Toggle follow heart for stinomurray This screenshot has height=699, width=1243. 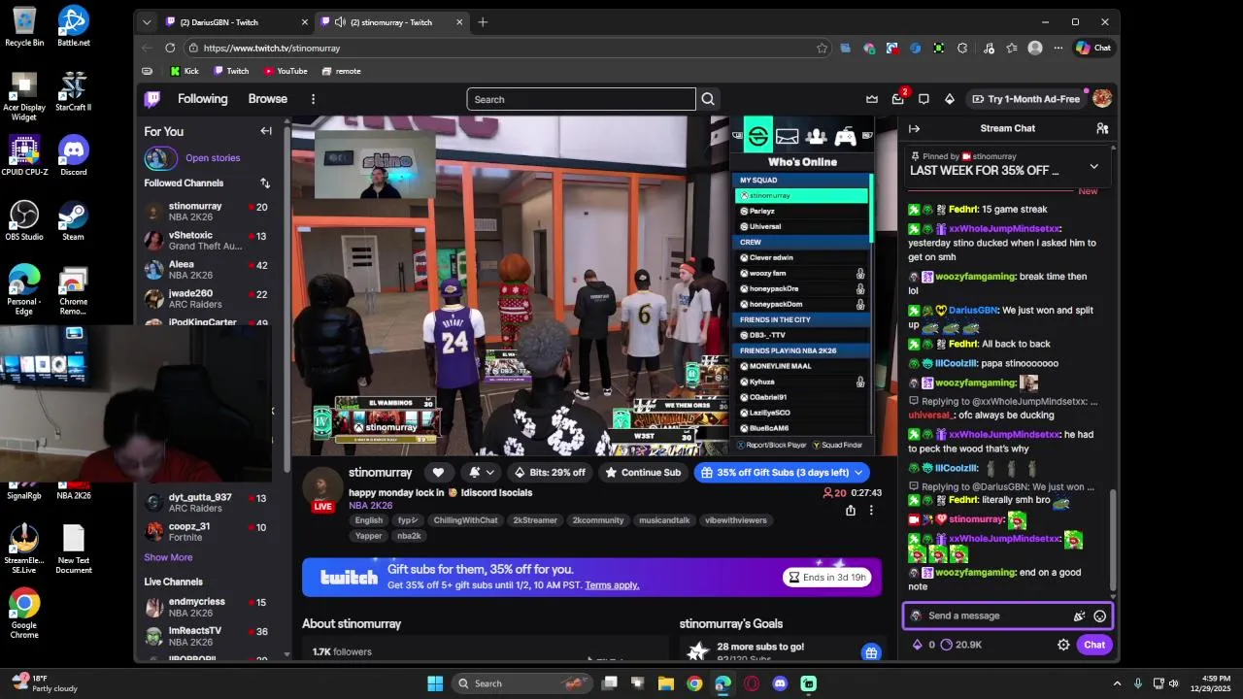(438, 473)
